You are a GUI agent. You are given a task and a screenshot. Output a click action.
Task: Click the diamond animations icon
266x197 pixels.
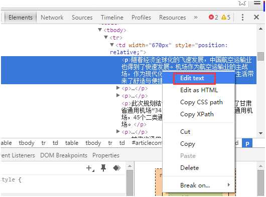pyautogui.click(x=117, y=168)
